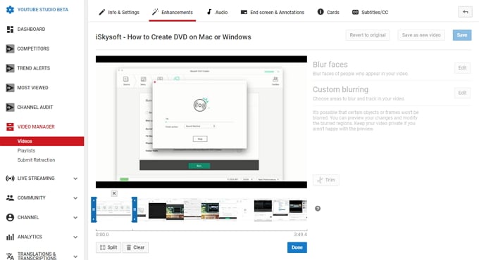The width and height of the screenshot is (479, 260).
Task: Click the Most Viewed sidebar icon
Action: 10,88
